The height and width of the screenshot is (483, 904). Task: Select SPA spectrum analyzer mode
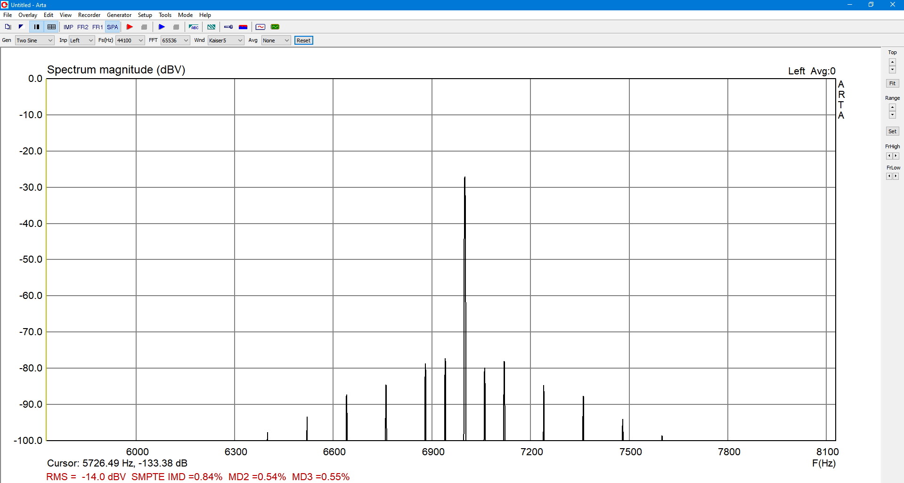112,27
